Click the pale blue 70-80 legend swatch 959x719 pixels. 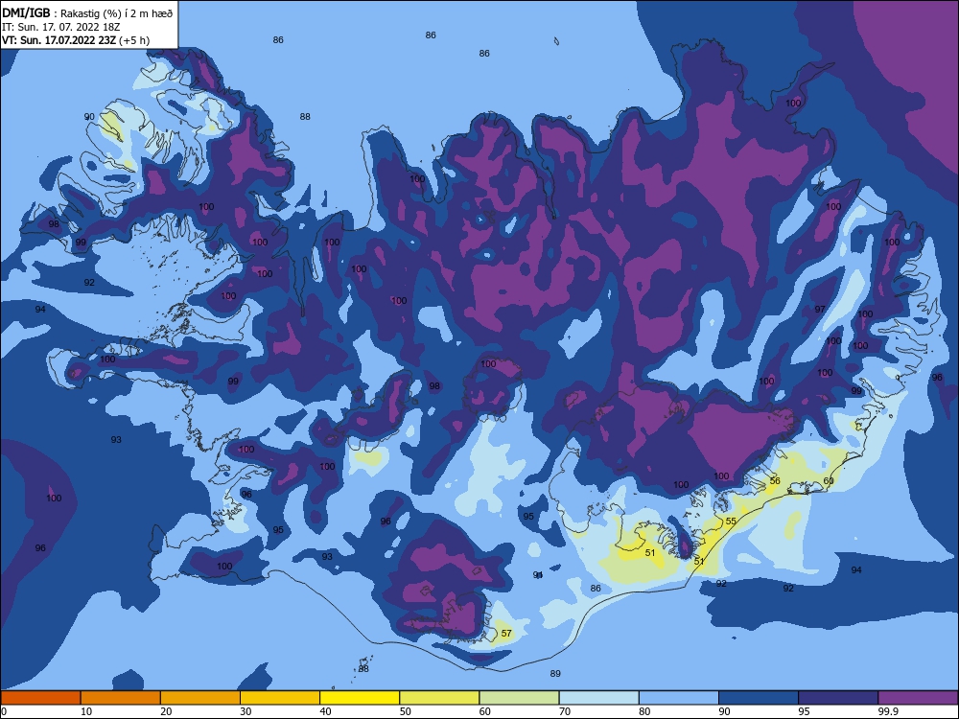coord(598,698)
